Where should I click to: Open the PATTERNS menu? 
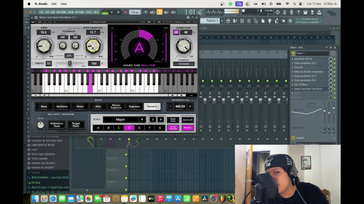(x=61, y=12)
